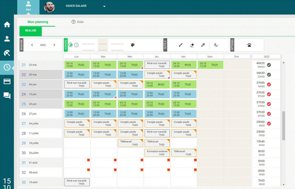Expand the DIDIER SALARIE dropdown arrow
The image size is (295, 189).
104,6
